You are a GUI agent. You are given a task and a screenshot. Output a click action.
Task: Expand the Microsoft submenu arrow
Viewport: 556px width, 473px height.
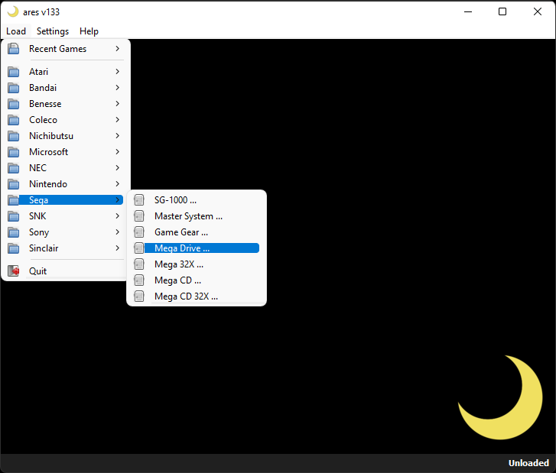117,152
